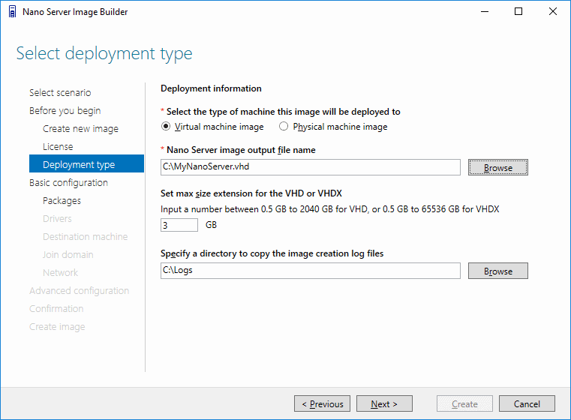Minimize the Image Builder window

485,12
